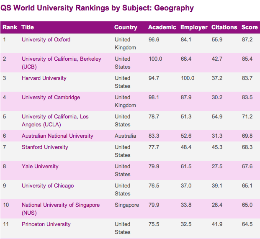Select Yale's citations value 27.5
The width and height of the screenshot is (260, 239).
pos(217,167)
